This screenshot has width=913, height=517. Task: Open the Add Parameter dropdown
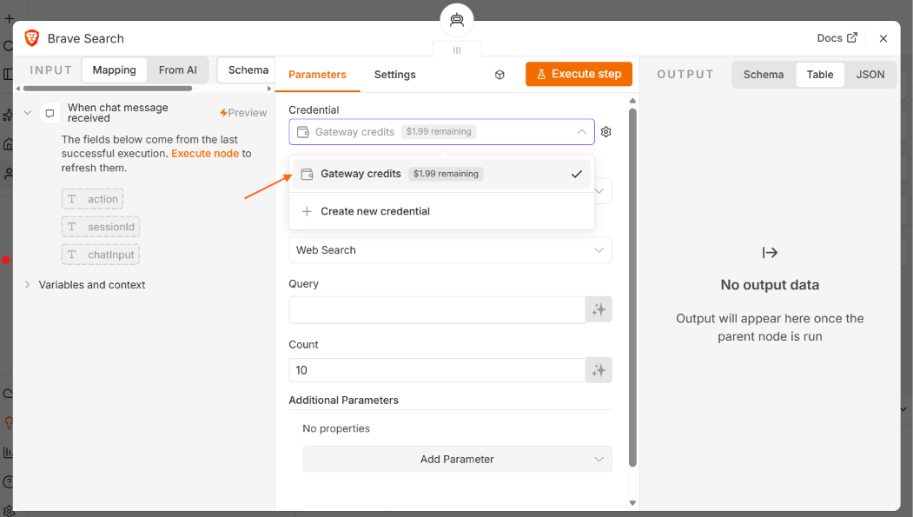pyautogui.click(x=457, y=459)
